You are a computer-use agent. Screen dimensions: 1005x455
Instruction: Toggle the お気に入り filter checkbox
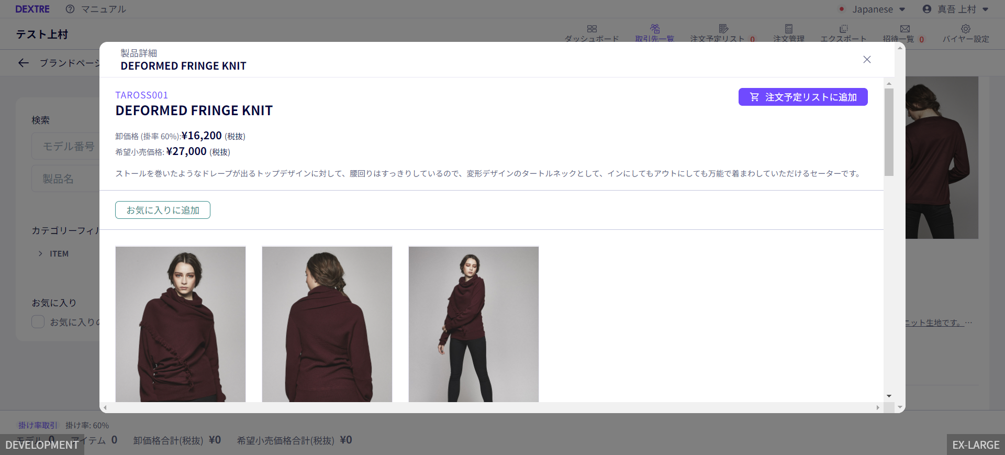click(38, 321)
